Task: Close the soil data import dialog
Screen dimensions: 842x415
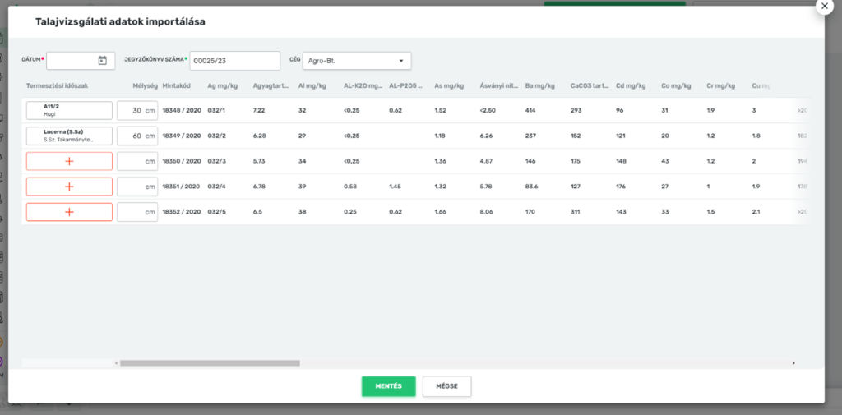Action: [x=823, y=5]
